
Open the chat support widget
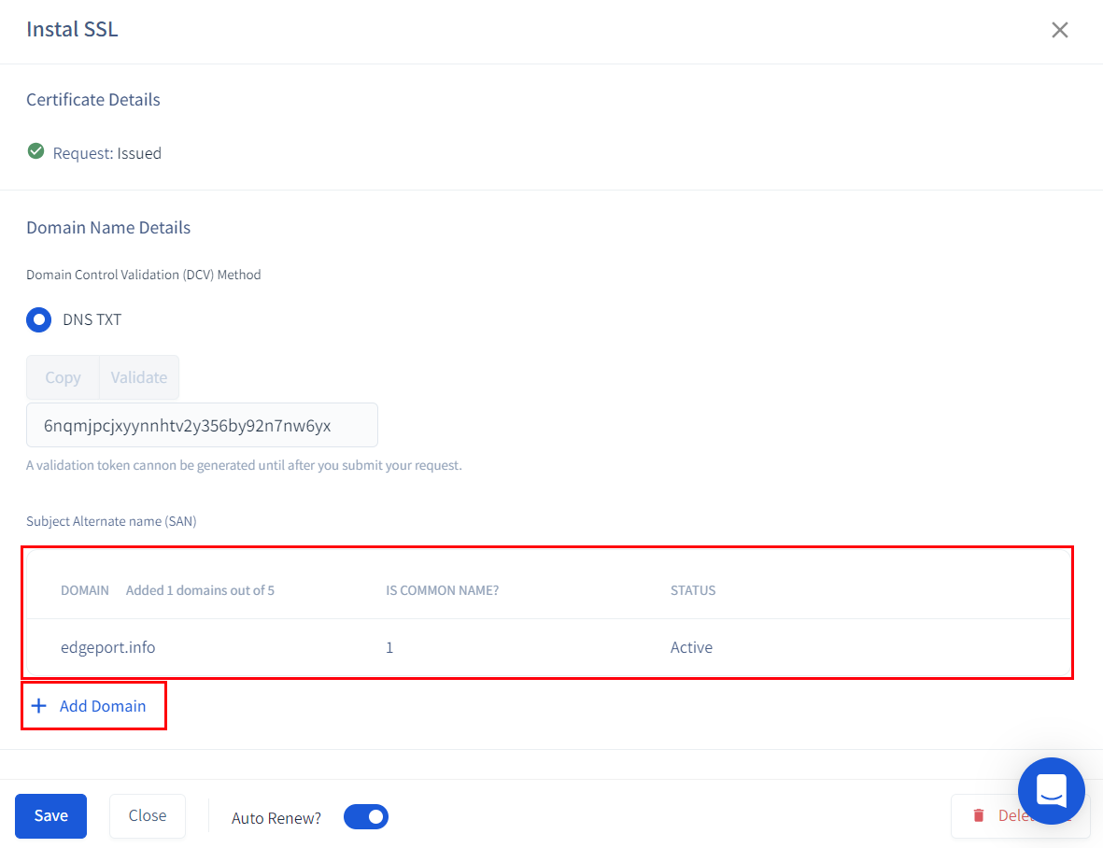click(1051, 790)
